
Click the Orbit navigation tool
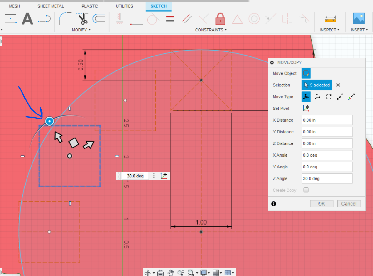click(x=148, y=273)
